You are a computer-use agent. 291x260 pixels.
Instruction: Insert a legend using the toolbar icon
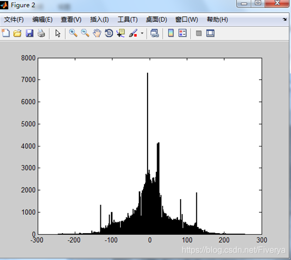click(x=182, y=33)
